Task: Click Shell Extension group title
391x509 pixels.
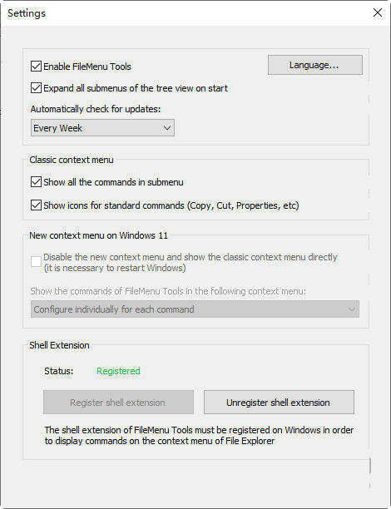Action: [x=59, y=345]
